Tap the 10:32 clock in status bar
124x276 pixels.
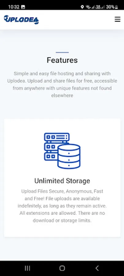14,7
